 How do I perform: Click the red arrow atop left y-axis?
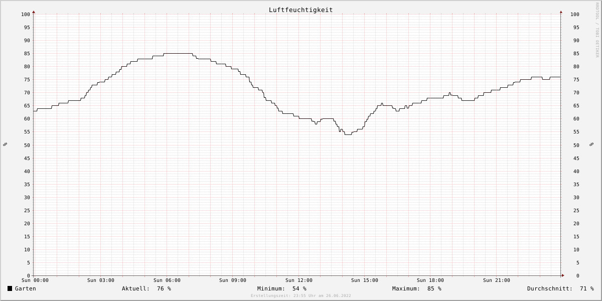[x=34, y=12]
